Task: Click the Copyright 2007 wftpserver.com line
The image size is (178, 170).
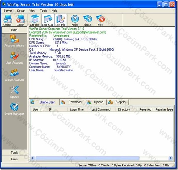Action: pyautogui.click(x=67, y=32)
